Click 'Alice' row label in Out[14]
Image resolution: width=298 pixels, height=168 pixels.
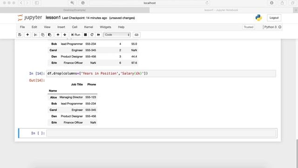[54, 98]
